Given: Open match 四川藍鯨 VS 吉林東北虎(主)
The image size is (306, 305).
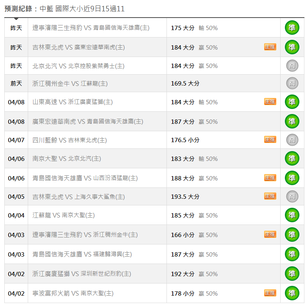Looking at the screenshot, I should pos(70,140).
